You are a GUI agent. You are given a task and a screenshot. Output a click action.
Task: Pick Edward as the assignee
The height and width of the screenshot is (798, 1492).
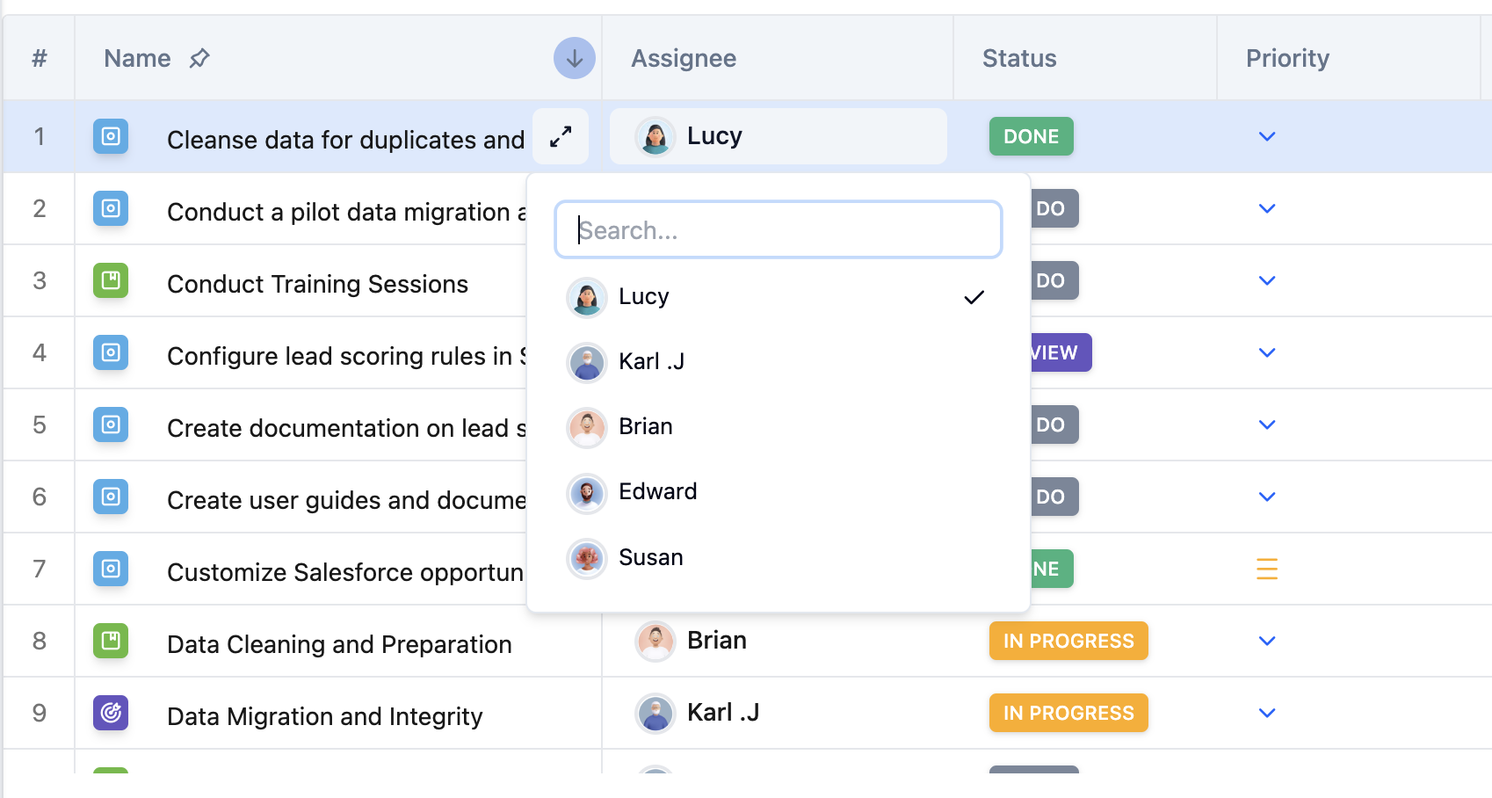coord(657,492)
